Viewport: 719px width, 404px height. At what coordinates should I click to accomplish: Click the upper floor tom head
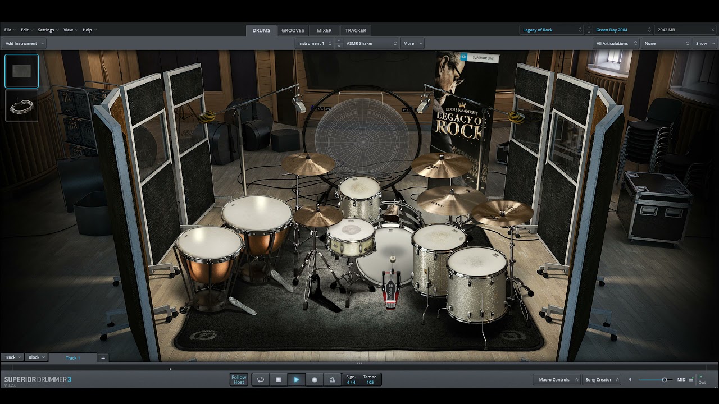(x=439, y=237)
